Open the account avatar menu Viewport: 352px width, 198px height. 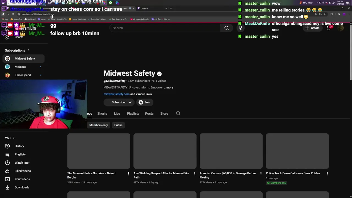pyautogui.click(x=340, y=28)
